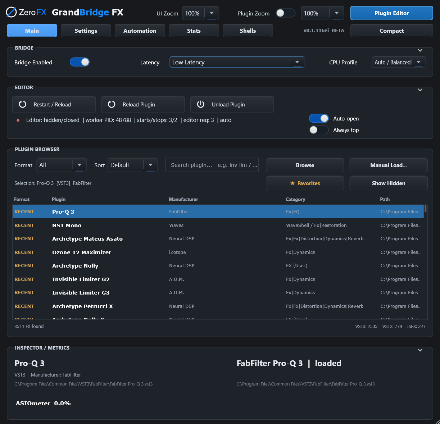
Task: Click the Reload Plugin refresh icon
Action: [x=112, y=104]
